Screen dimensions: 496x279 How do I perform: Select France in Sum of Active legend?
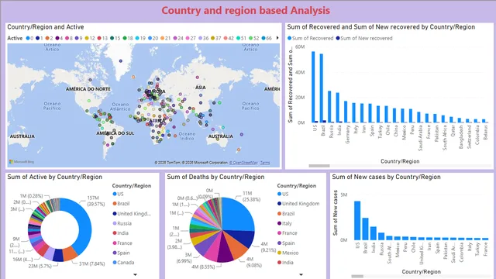pos(122,243)
